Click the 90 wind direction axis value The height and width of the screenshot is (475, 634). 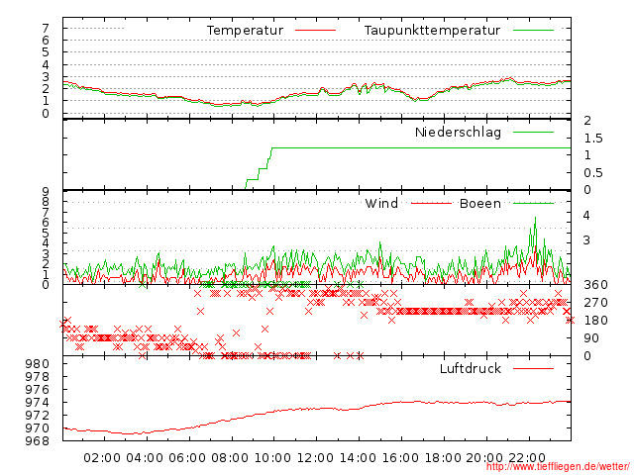coord(591,338)
